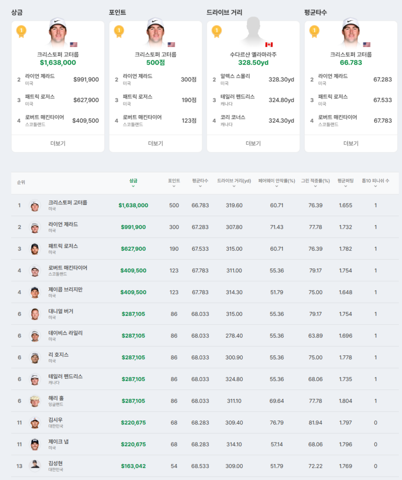Click 테일러 펜드리스's avatar in the ranking table
The height and width of the screenshot is (480, 402).
click(x=35, y=379)
